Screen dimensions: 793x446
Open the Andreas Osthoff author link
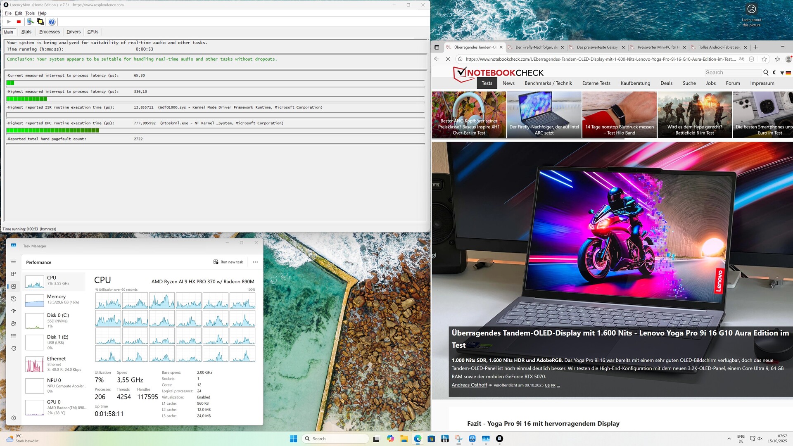point(469,385)
